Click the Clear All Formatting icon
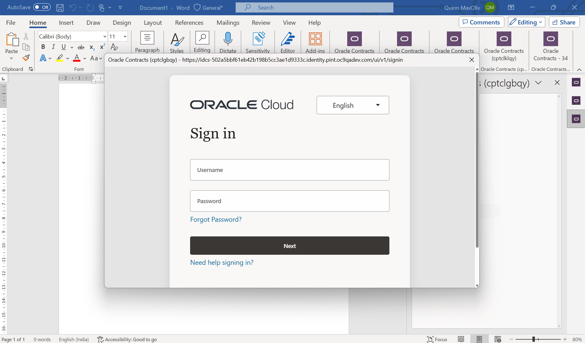This screenshot has width=585, height=343. 114,47
